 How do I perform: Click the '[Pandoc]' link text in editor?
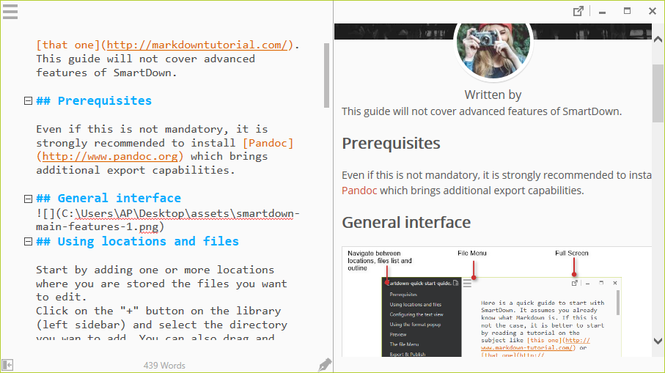[x=268, y=143]
